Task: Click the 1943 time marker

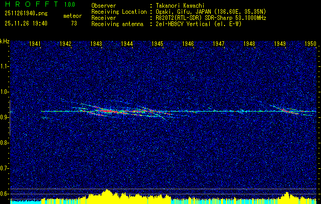Action: click(96, 43)
